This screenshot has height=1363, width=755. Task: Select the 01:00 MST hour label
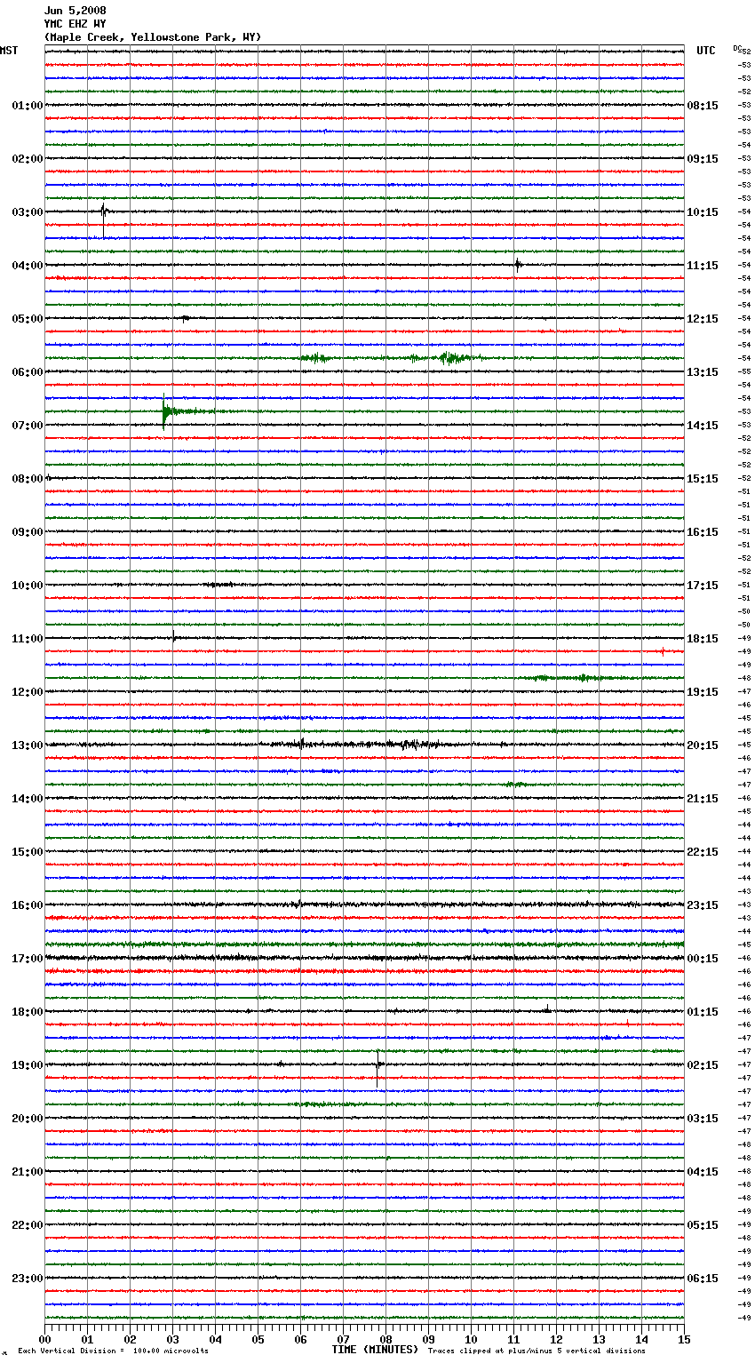[28, 106]
